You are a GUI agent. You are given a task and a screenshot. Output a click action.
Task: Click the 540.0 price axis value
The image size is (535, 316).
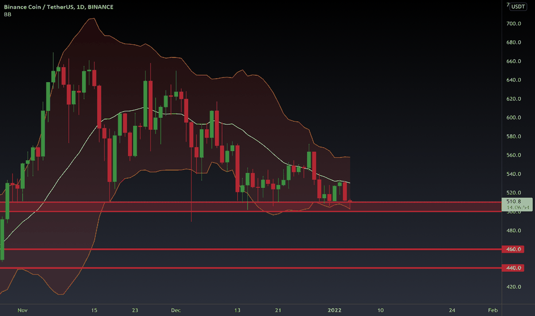tap(514, 174)
